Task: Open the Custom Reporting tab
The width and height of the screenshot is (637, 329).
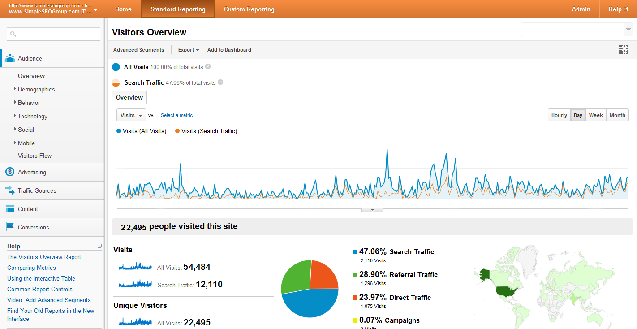Action: [x=249, y=9]
